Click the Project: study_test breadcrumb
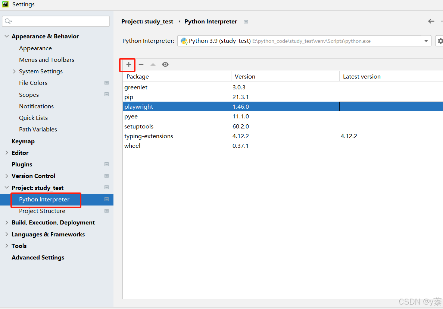 pyautogui.click(x=147, y=22)
